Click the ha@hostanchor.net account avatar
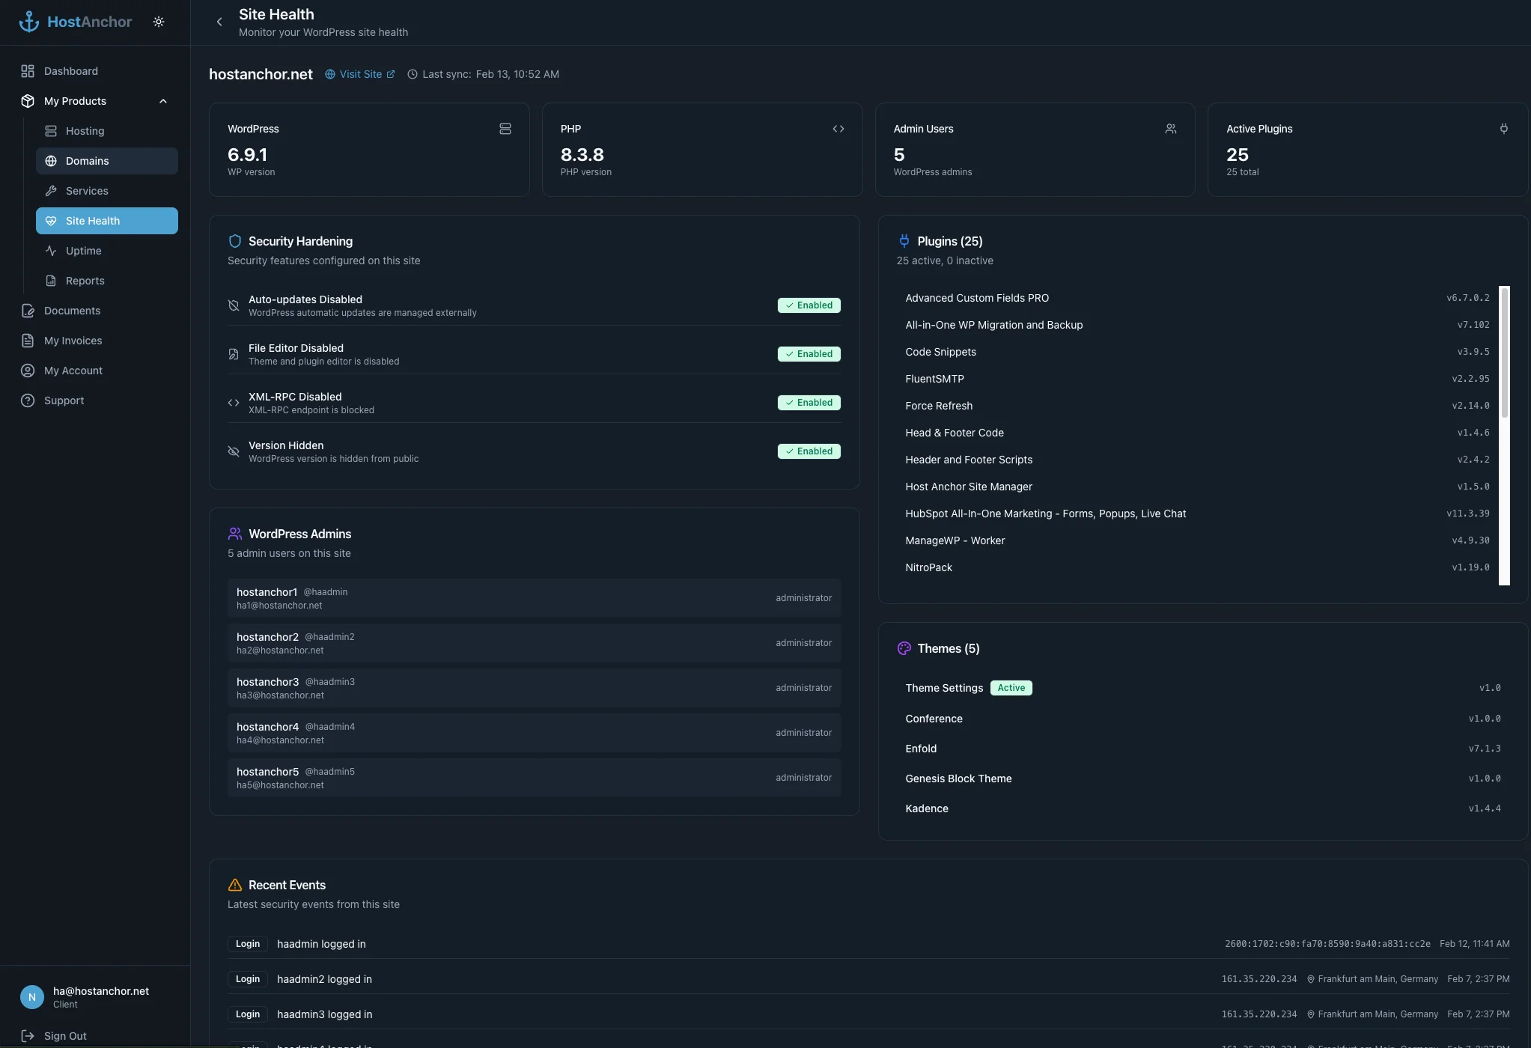Image resolution: width=1531 pixels, height=1048 pixels. (x=31, y=997)
